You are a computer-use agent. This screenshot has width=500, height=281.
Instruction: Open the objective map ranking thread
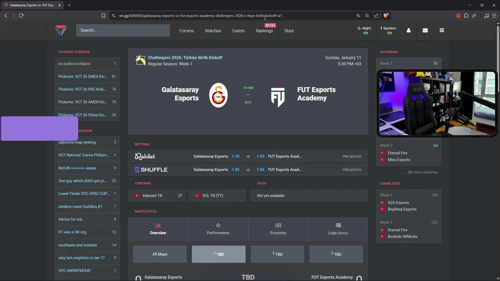87,142
